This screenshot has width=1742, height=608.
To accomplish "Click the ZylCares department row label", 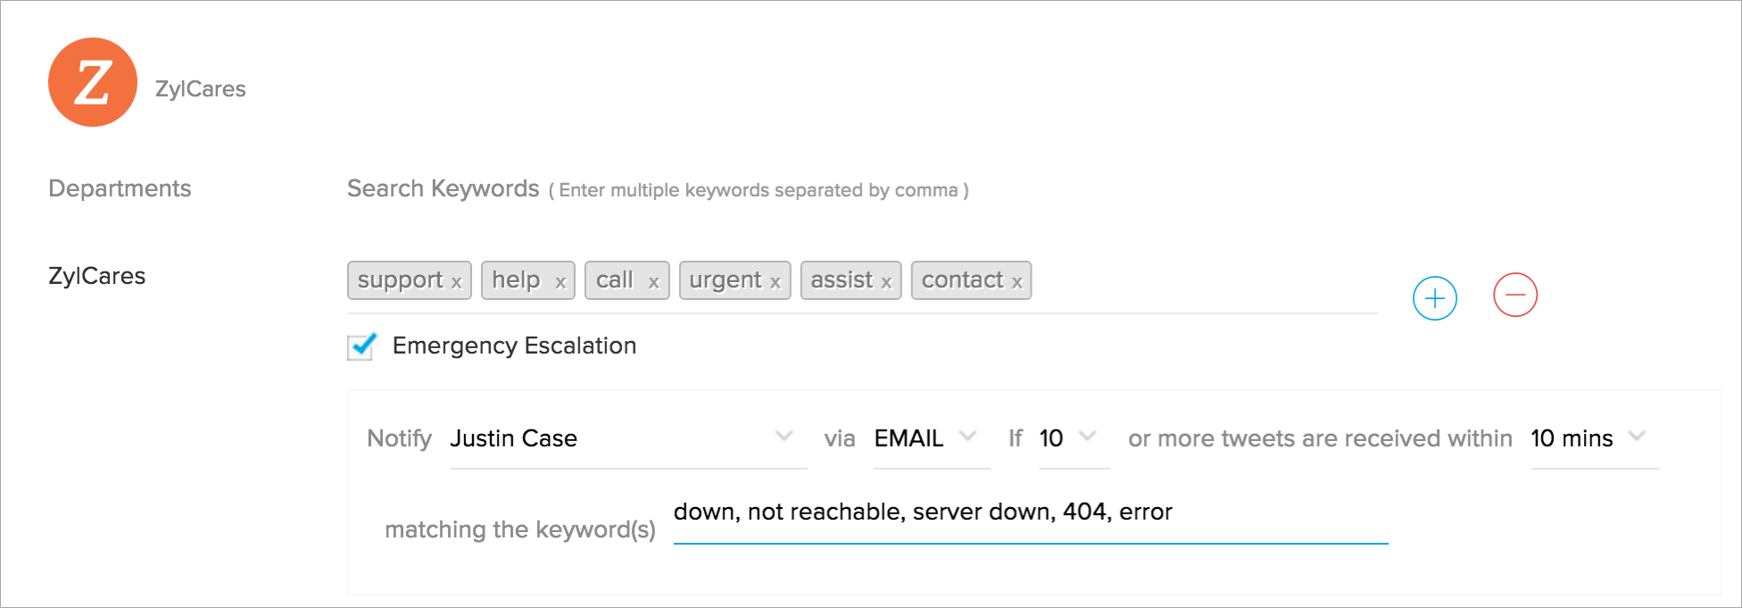I will pos(97,276).
